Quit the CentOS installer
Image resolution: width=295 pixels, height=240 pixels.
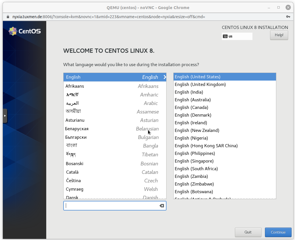248,232
